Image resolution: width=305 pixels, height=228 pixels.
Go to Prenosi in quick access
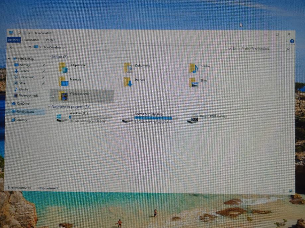24,71
